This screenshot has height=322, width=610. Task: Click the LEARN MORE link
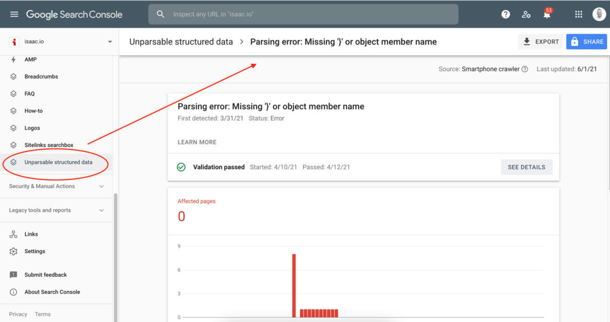pyautogui.click(x=197, y=142)
